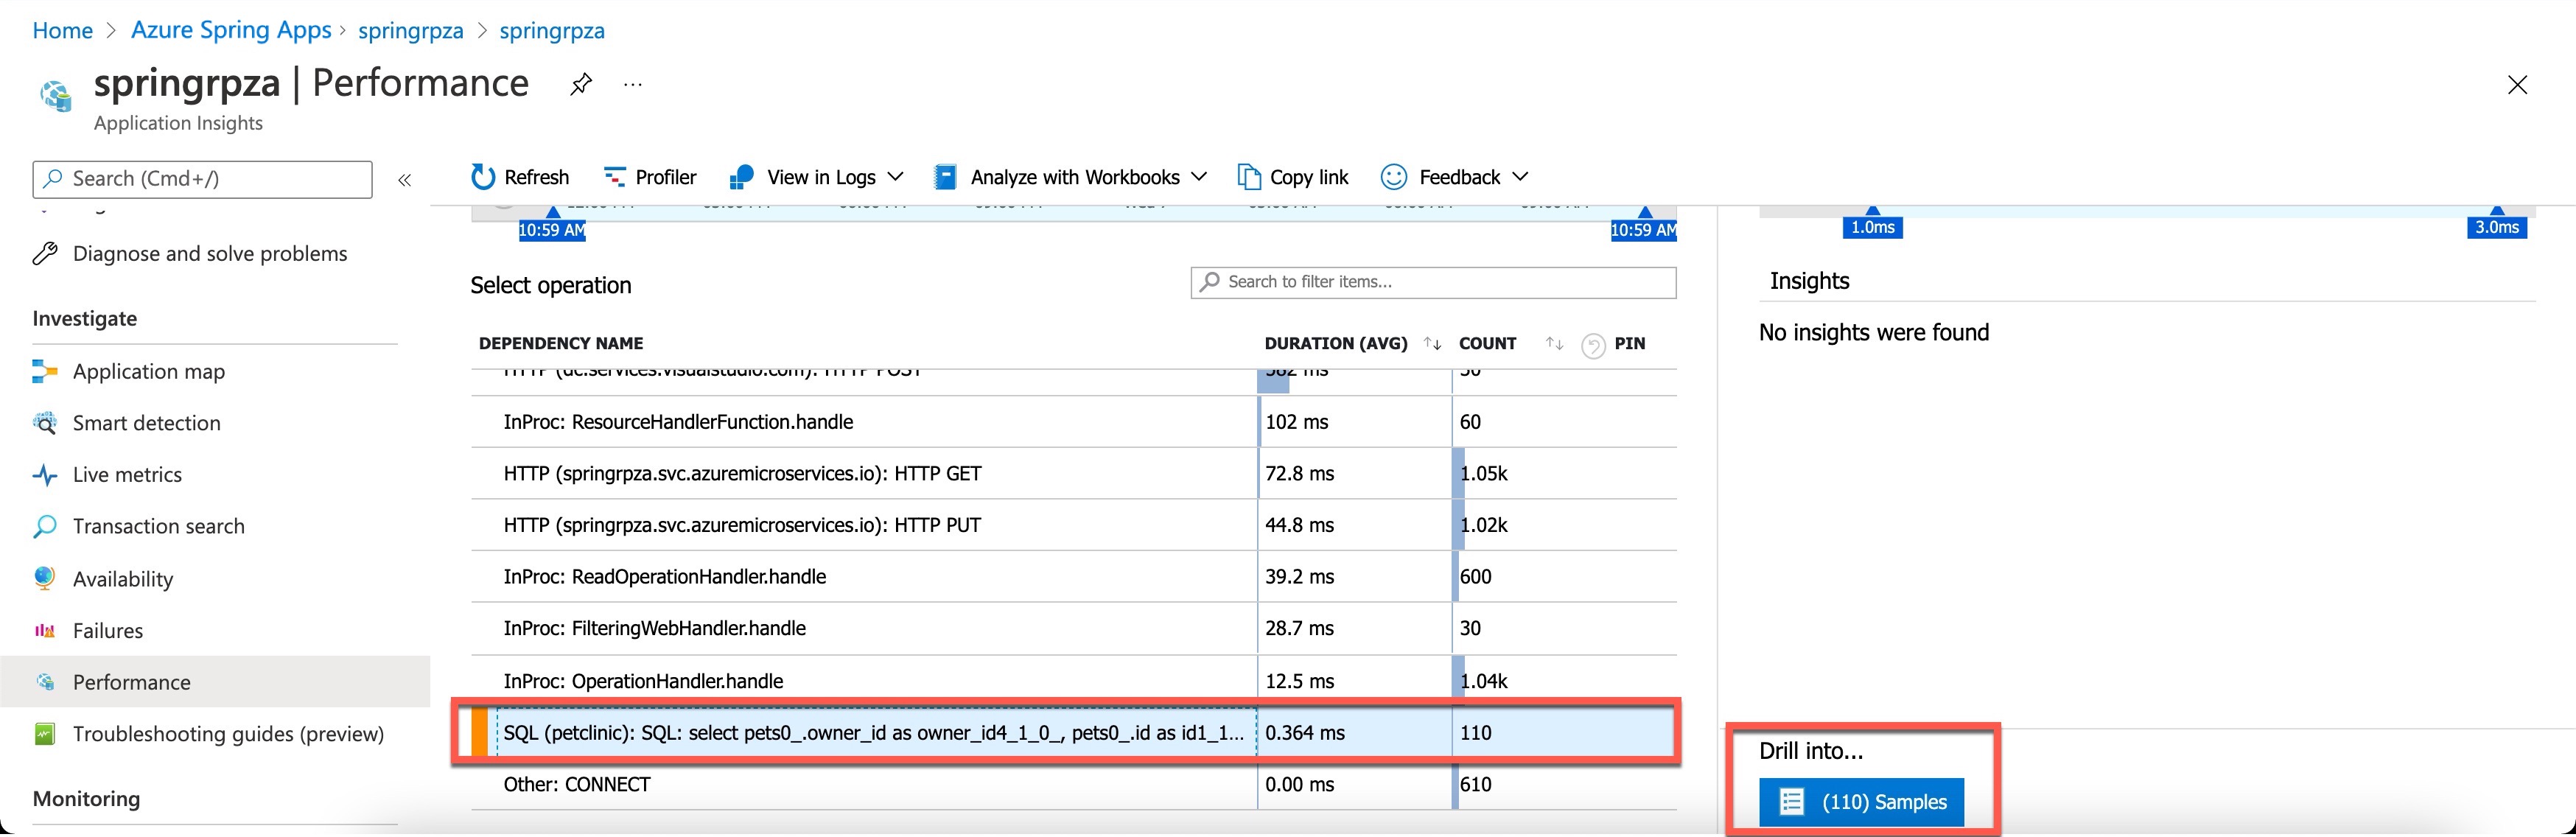Collapse the left sidebar with the chevron
This screenshot has height=837, width=2576.
(x=405, y=180)
